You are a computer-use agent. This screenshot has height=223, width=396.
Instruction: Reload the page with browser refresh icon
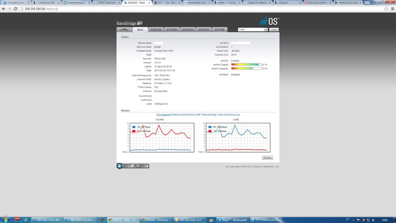tap(15, 8)
